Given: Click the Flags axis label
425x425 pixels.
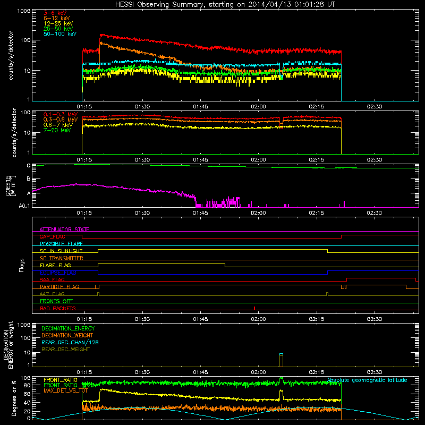Looking at the screenshot, I should 22,265.
